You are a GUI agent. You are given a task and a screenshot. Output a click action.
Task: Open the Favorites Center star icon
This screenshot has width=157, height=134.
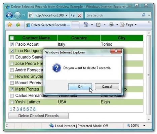(10, 25)
